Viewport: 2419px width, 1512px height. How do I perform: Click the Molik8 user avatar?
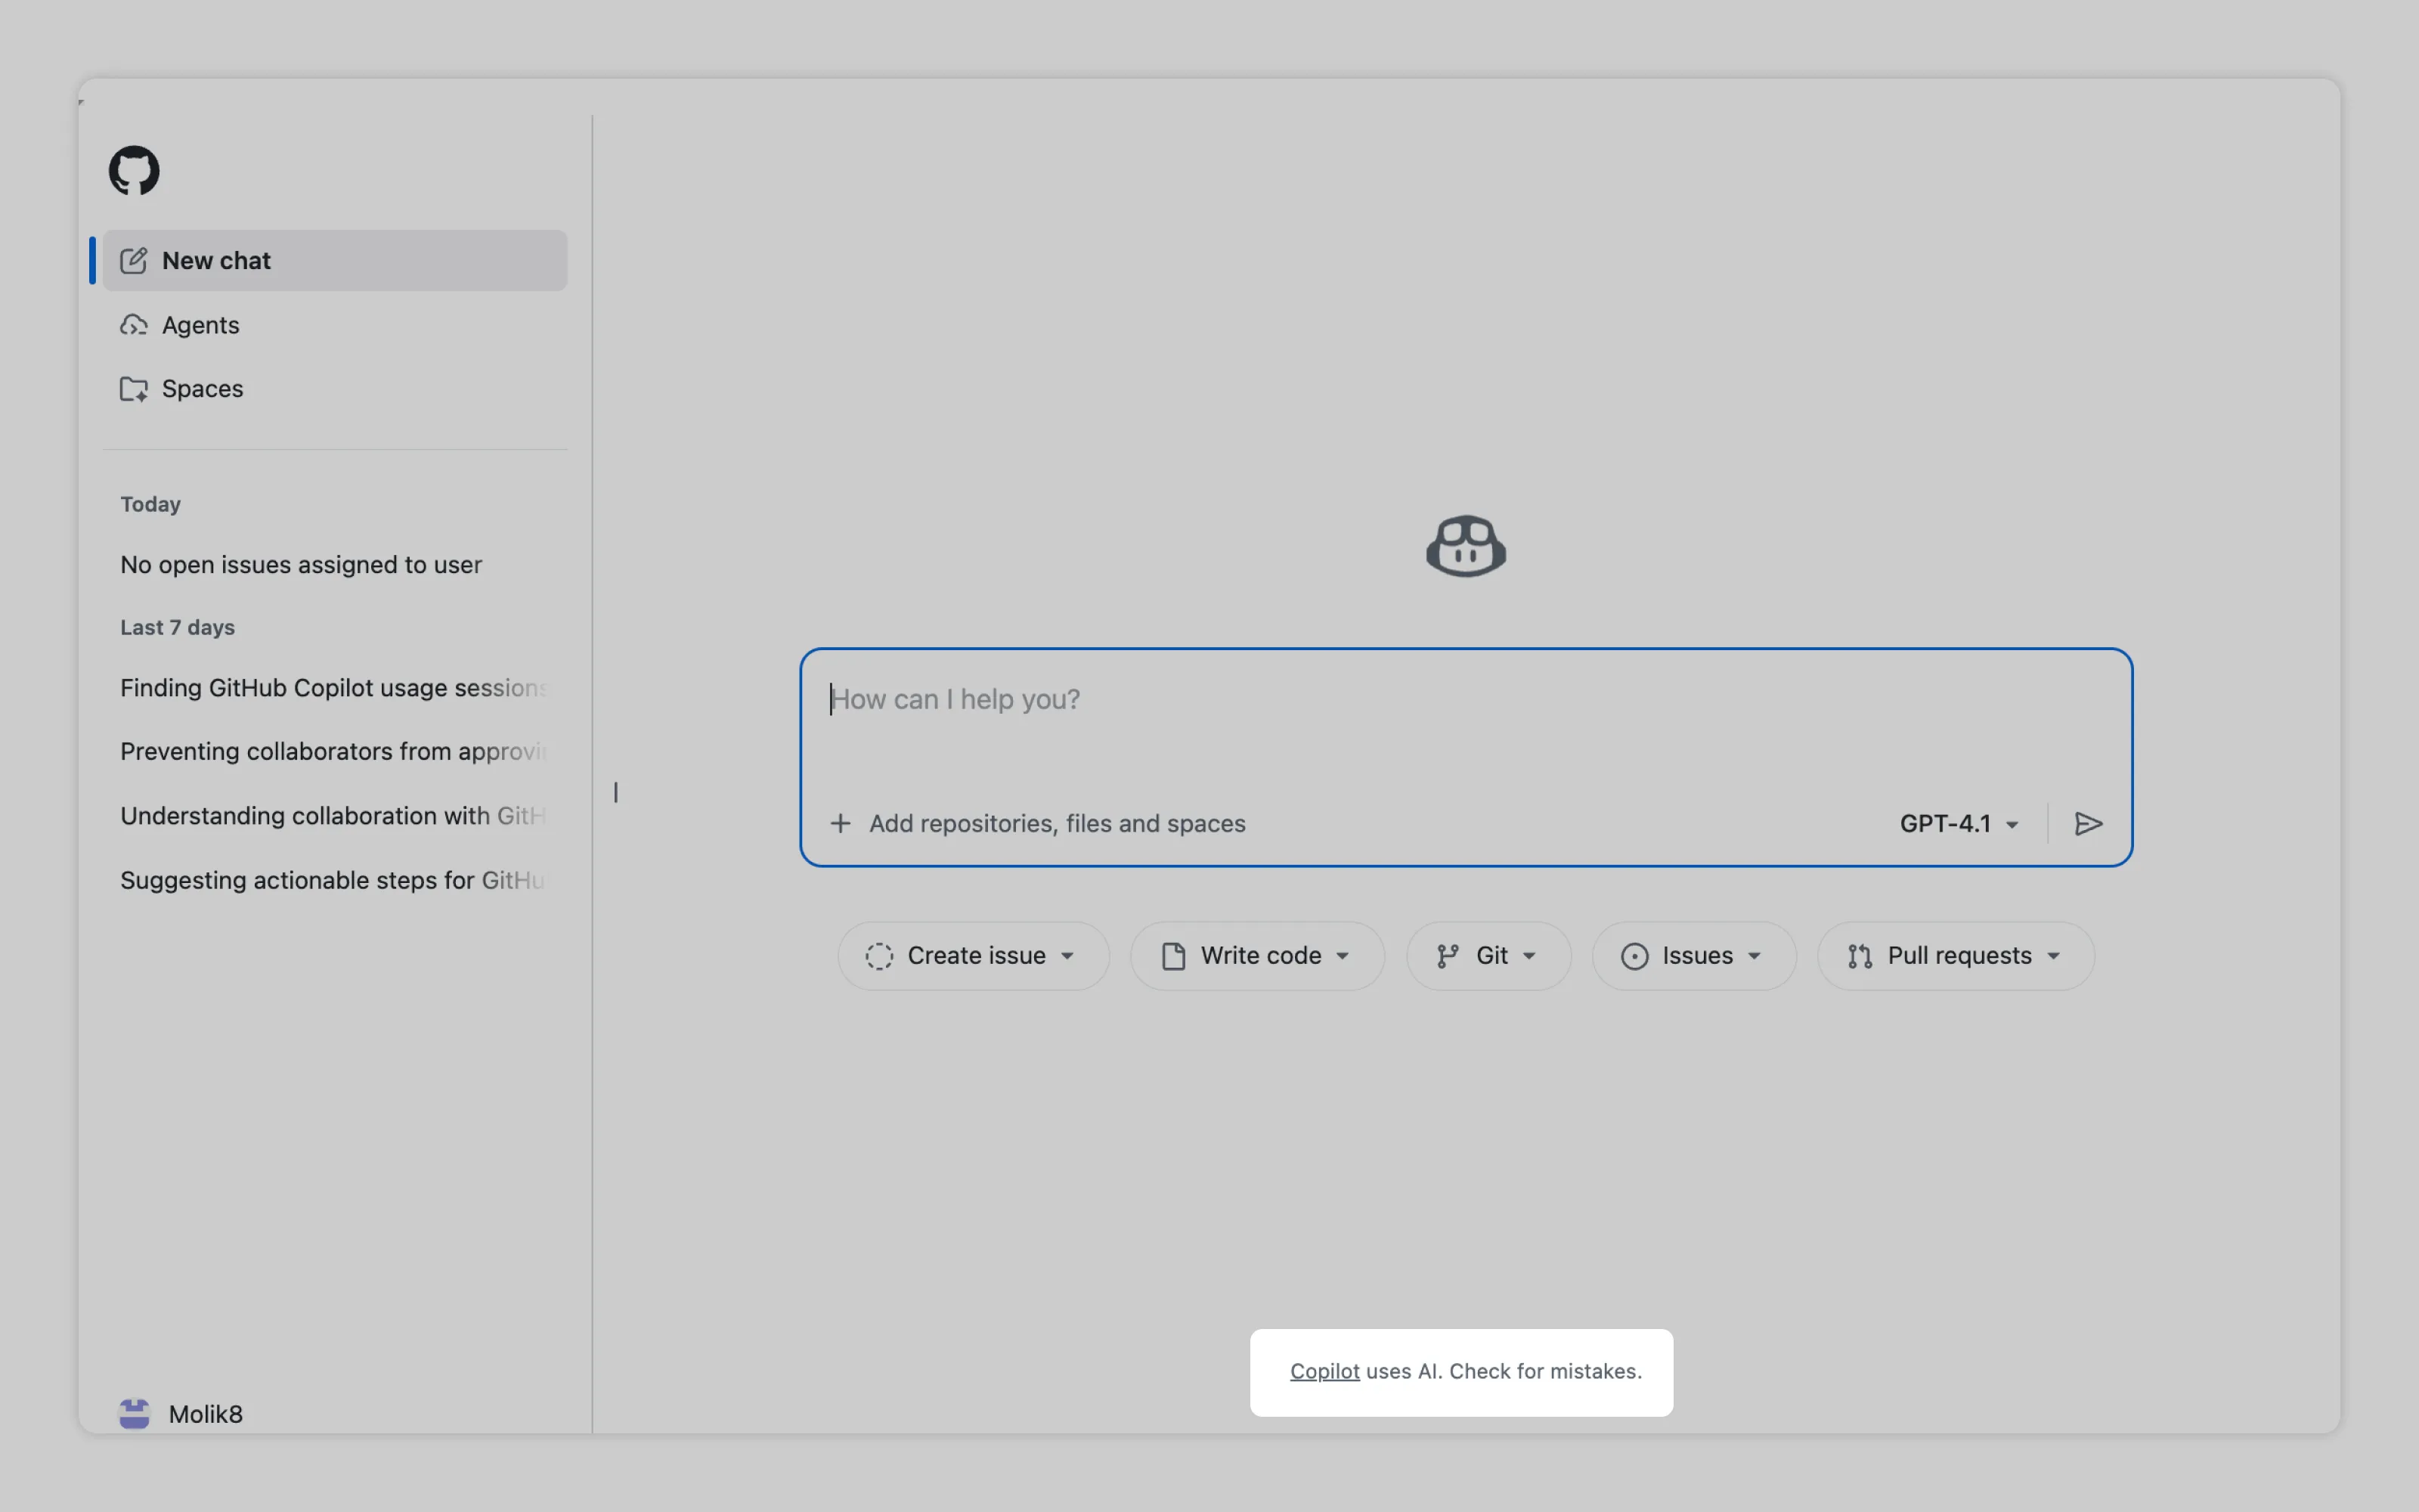(x=135, y=1413)
